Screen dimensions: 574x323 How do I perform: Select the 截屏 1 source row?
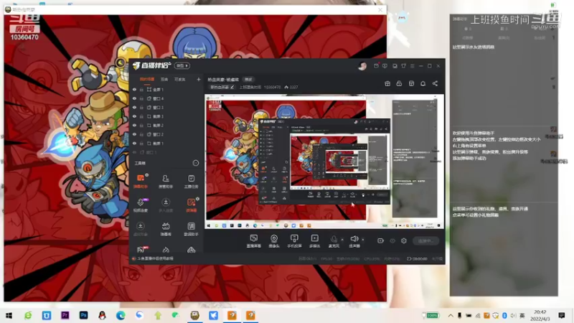(166, 143)
